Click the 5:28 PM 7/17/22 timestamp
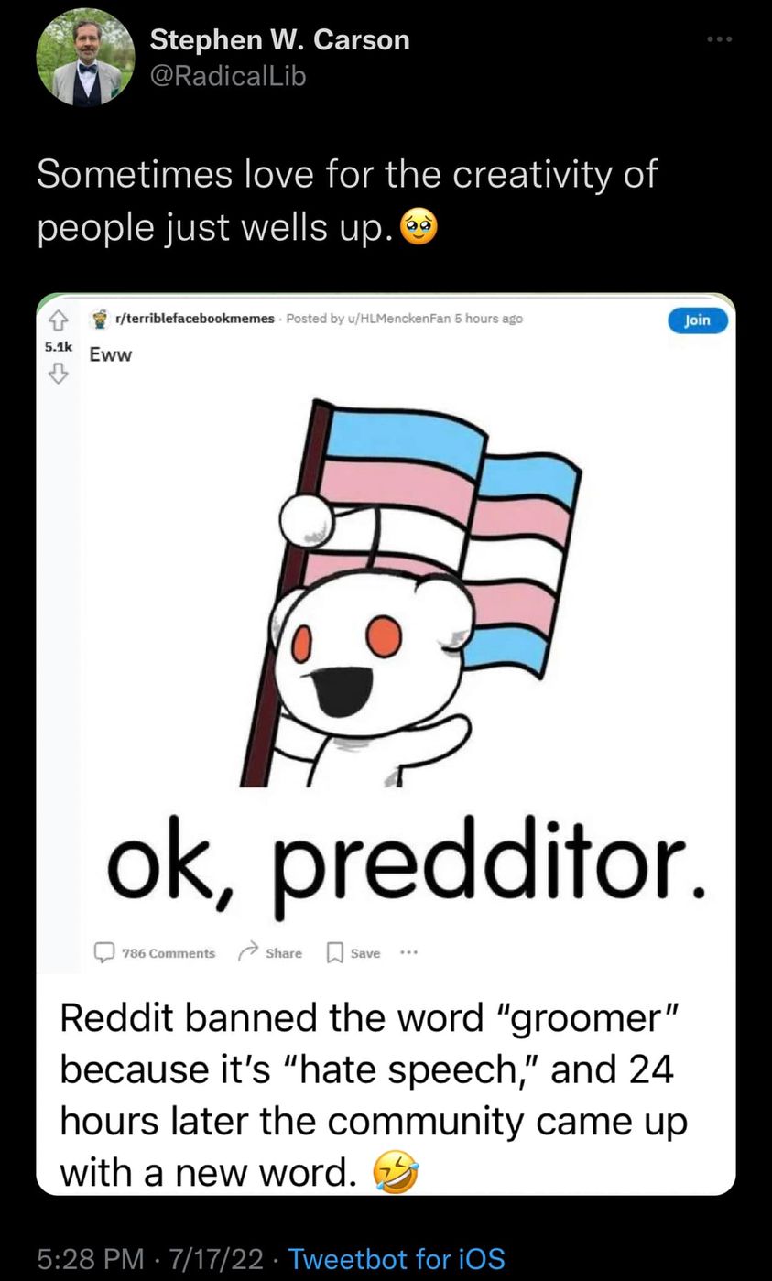Viewport: 772px width, 1281px height. point(151,1258)
